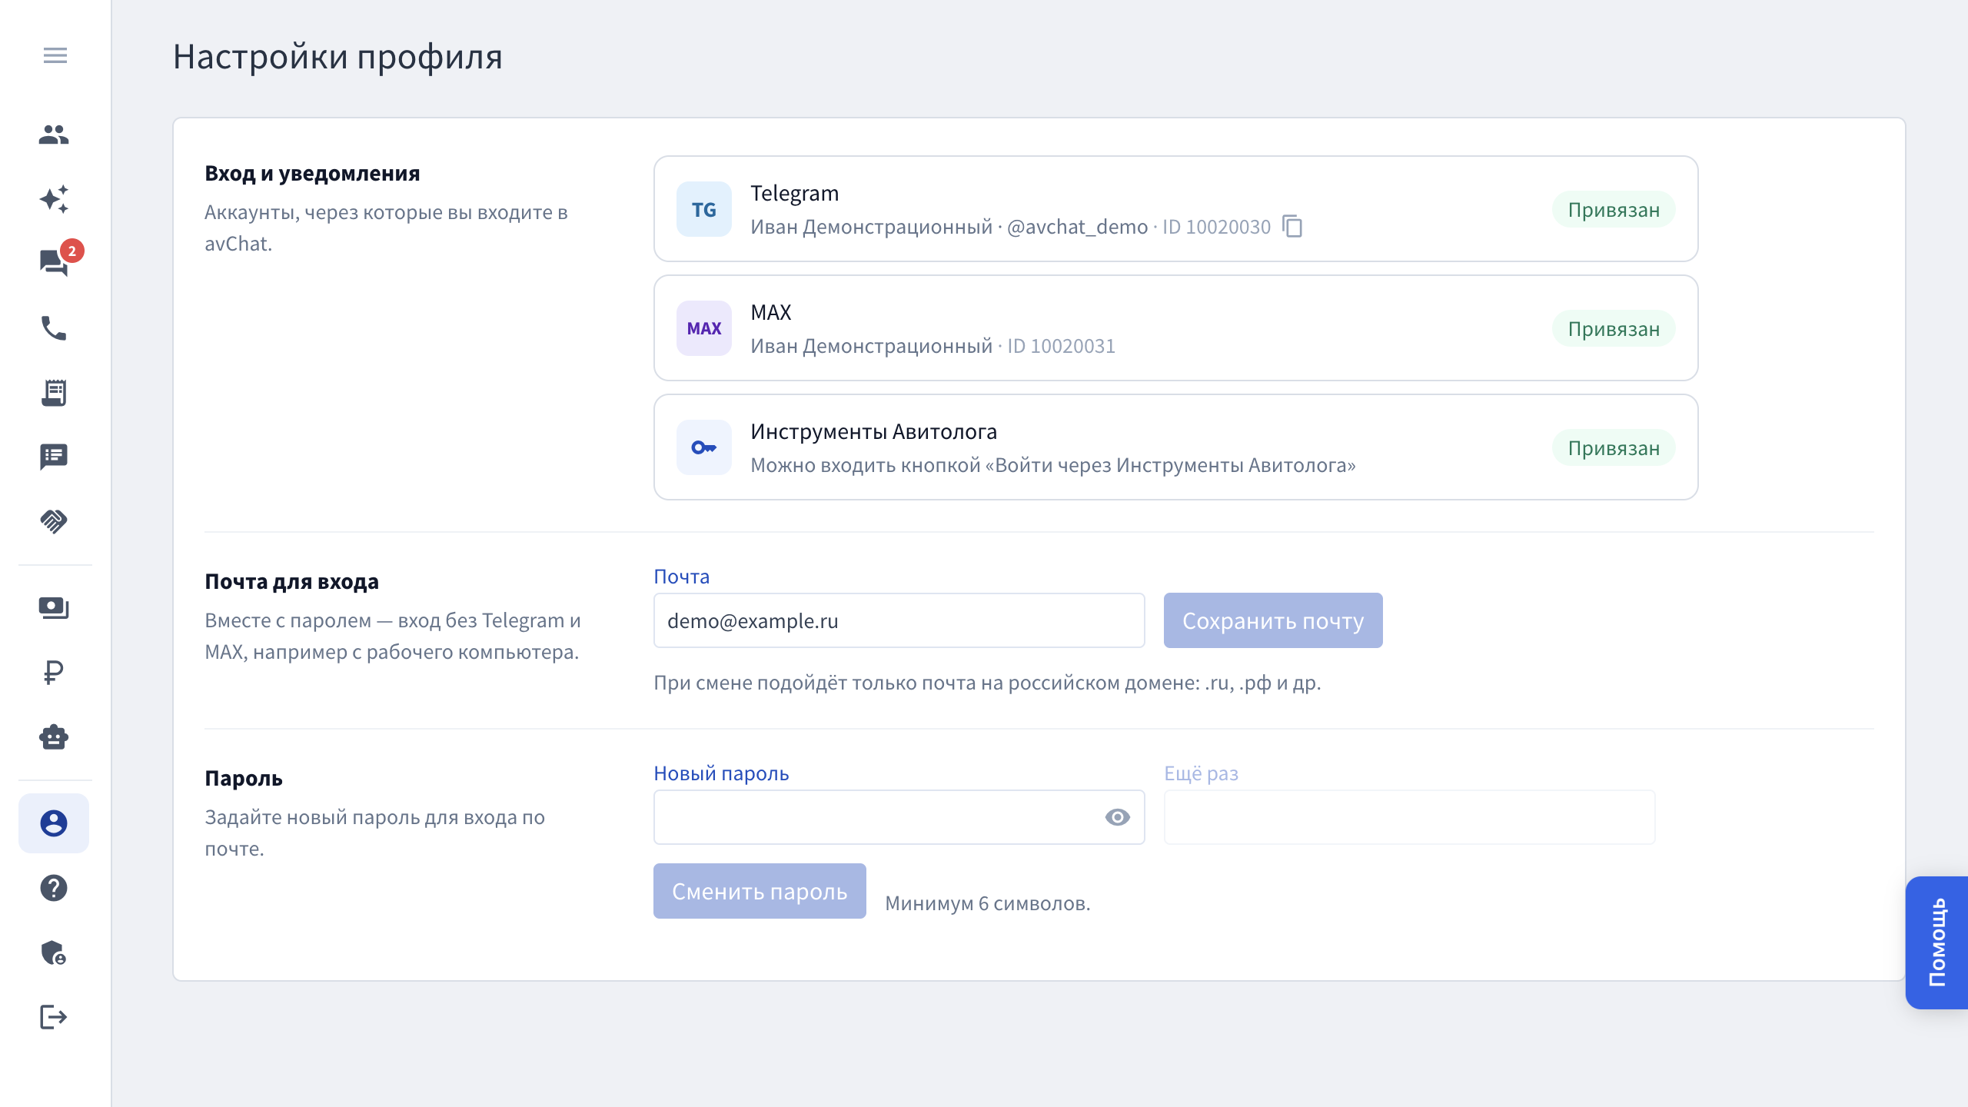1968x1107 pixels.
Task: Open the message list icon in sidebar
Action: click(54, 457)
